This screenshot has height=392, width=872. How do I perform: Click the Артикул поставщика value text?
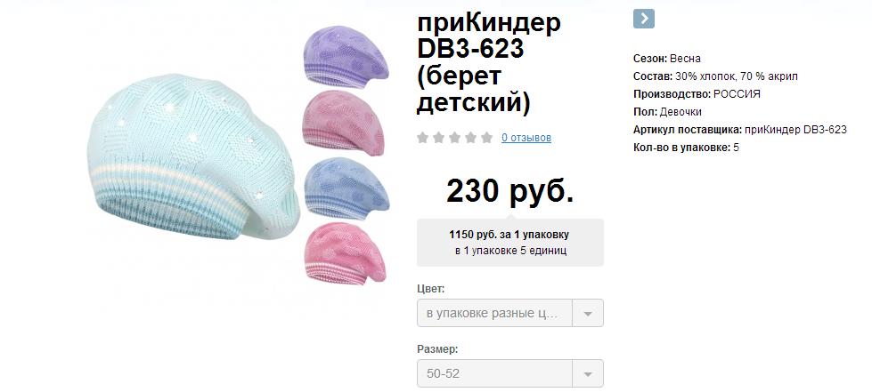click(795, 130)
